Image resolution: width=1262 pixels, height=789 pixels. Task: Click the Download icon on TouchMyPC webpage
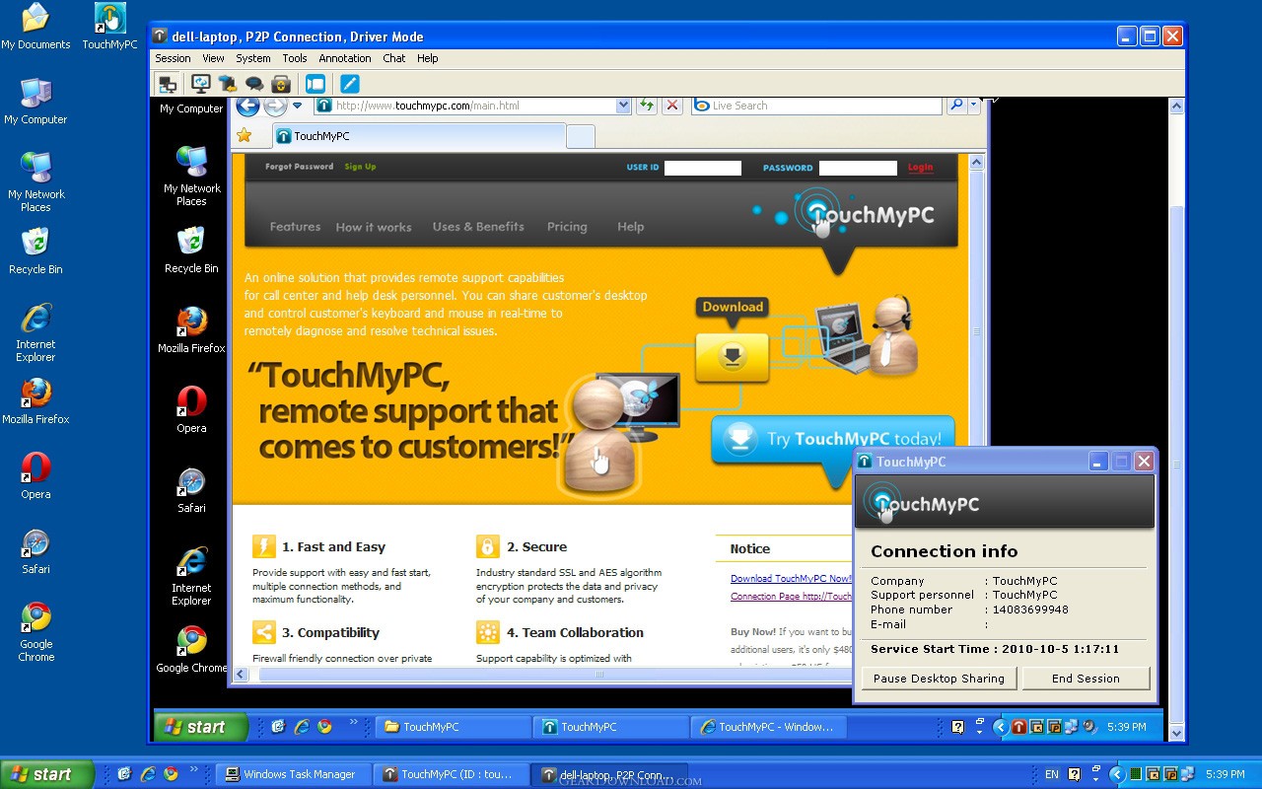pyautogui.click(x=732, y=356)
